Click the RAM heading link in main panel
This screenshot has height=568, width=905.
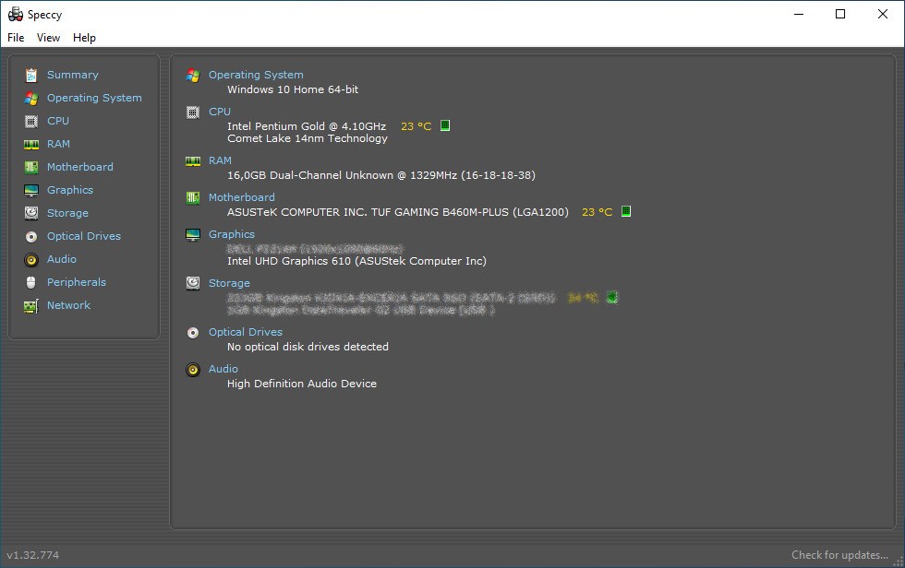coord(220,160)
